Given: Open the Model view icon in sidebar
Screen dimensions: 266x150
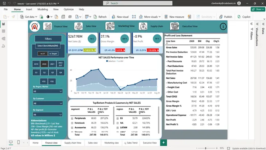Looking at the screenshot, I should (x=3, y=39).
